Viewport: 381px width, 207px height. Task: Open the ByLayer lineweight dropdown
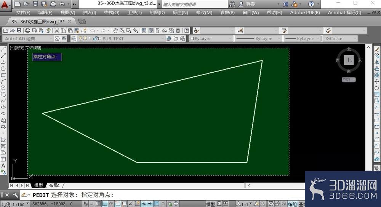[x=302, y=38]
